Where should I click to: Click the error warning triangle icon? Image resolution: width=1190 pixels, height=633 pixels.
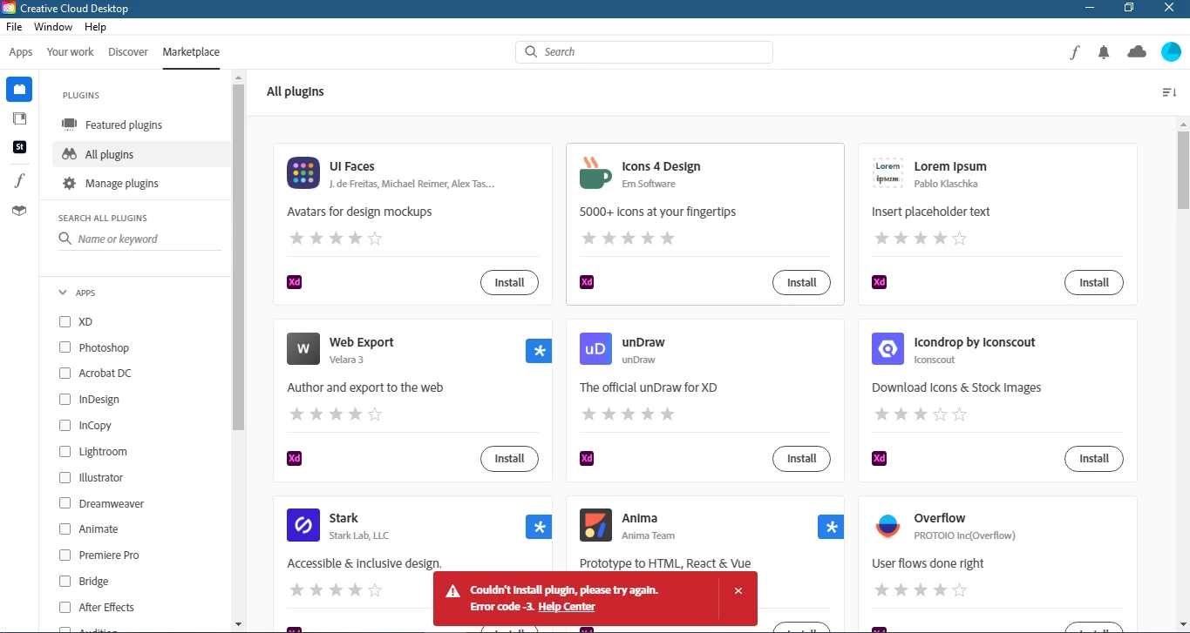tap(452, 591)
